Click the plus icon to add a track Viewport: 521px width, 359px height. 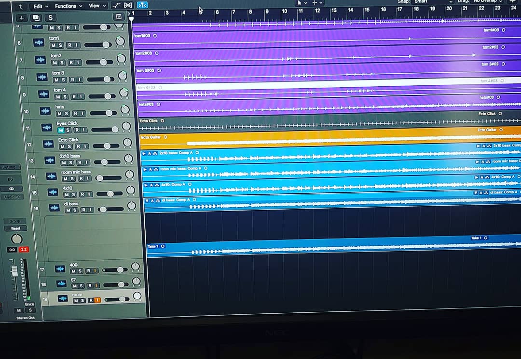pyautogui.click(x=22, y=18)
